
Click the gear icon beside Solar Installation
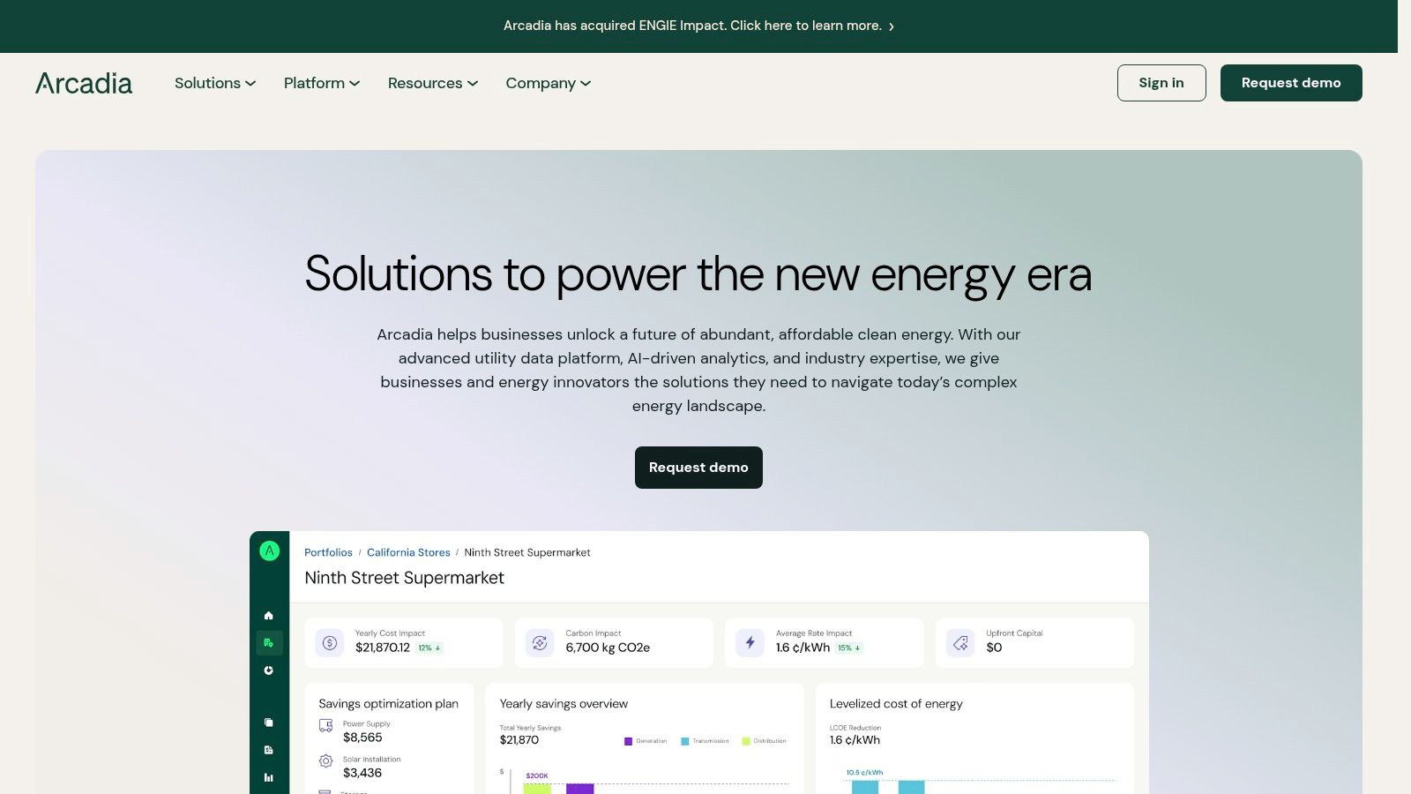click(x=325, y=760)
